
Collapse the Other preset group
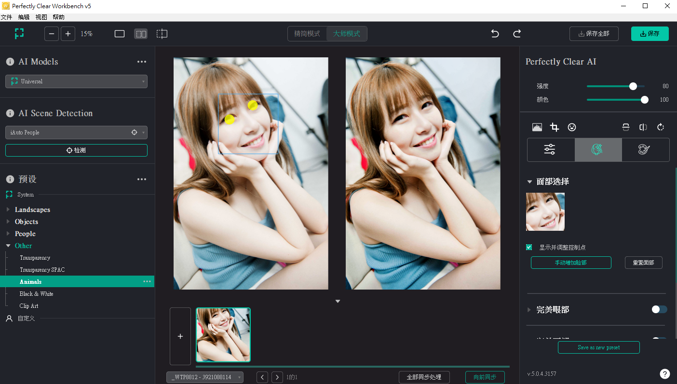[8, 246]
